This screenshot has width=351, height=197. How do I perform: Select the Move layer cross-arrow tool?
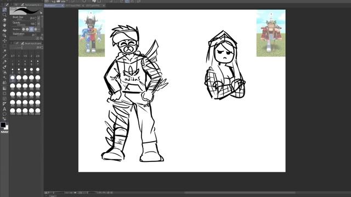[4, 40]
